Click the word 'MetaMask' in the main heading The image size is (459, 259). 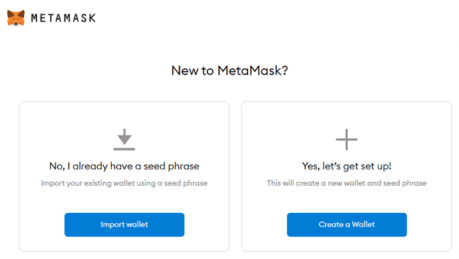[x=249, y=71]
